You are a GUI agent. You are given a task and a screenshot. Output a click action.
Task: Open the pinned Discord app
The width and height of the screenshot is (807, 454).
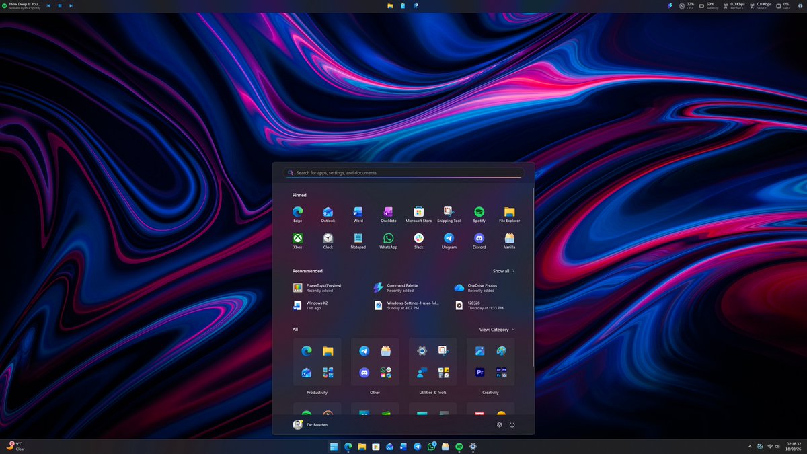[479, 241]
